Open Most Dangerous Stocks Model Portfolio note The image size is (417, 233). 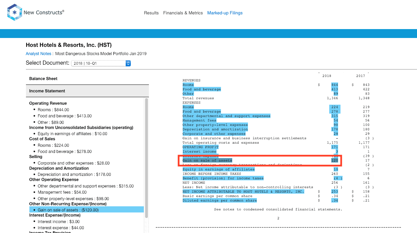101,54
